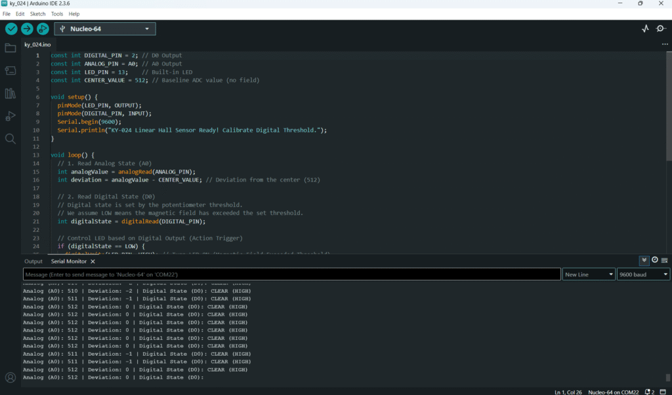Open the Sketch menu
Viewport: 672px width, 395px height.
[38, 14]
